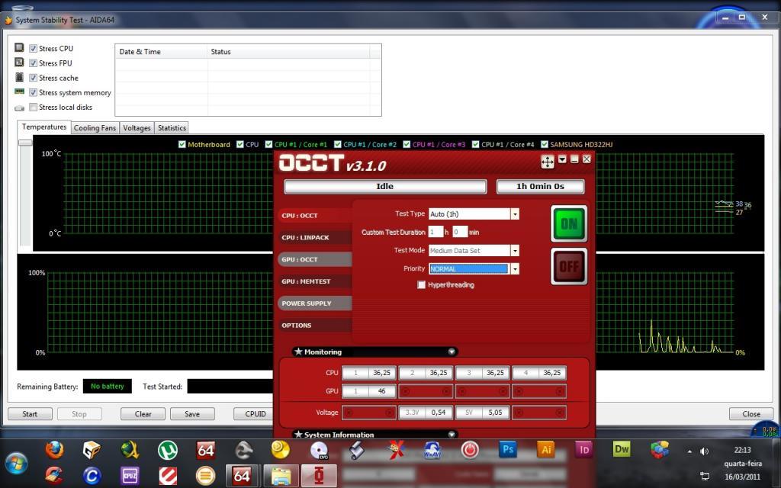Switch to the Temperatures tab
Viewport: 781px width, 488px height.
coord(43,127)
